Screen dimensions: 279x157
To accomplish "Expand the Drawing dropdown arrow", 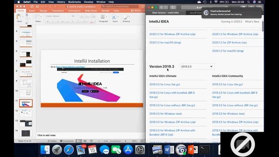I will [x=129, y=17].
